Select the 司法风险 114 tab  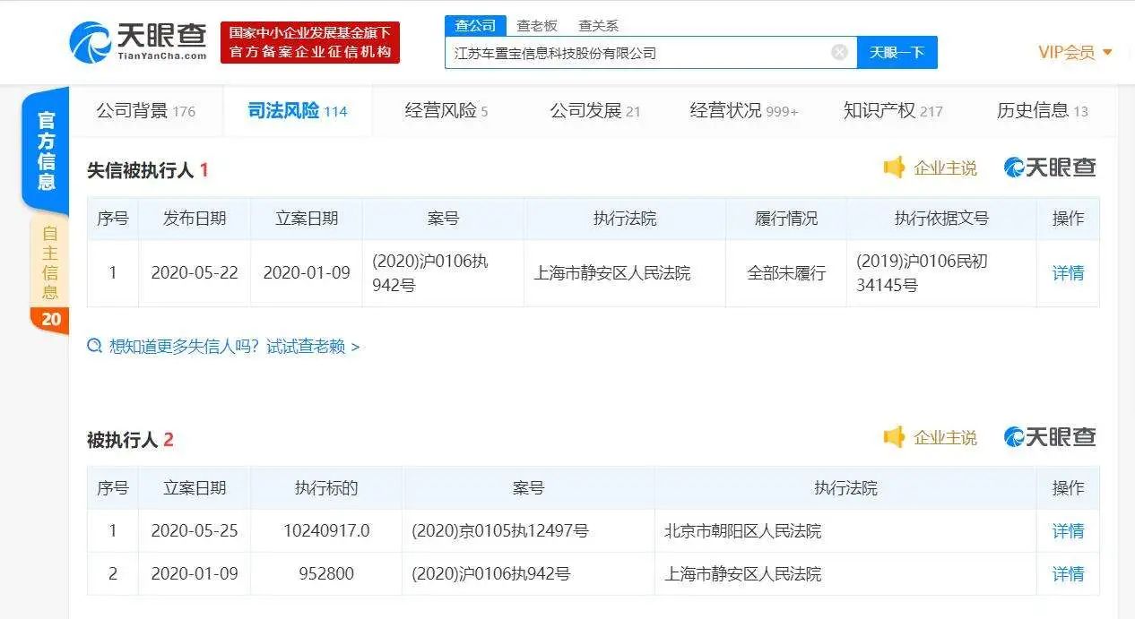(x=297, y=111)
